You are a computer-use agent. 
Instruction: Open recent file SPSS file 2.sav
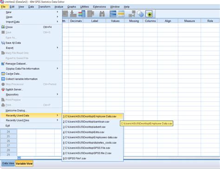tap(92, 153)
